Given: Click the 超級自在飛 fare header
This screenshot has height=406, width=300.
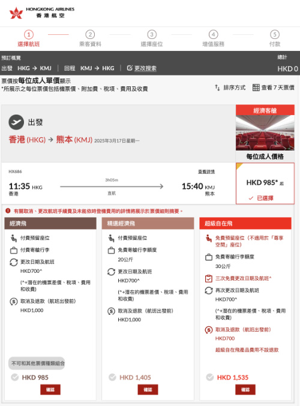Looking at the screenshot, I should (x=245, y=223).
